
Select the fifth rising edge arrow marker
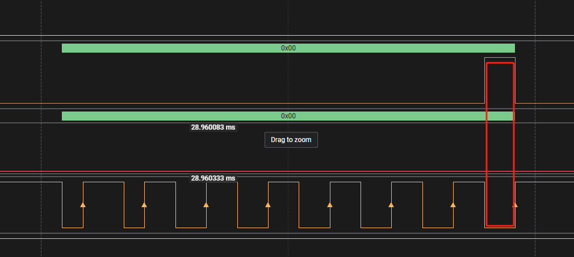(x=330, y=204)
